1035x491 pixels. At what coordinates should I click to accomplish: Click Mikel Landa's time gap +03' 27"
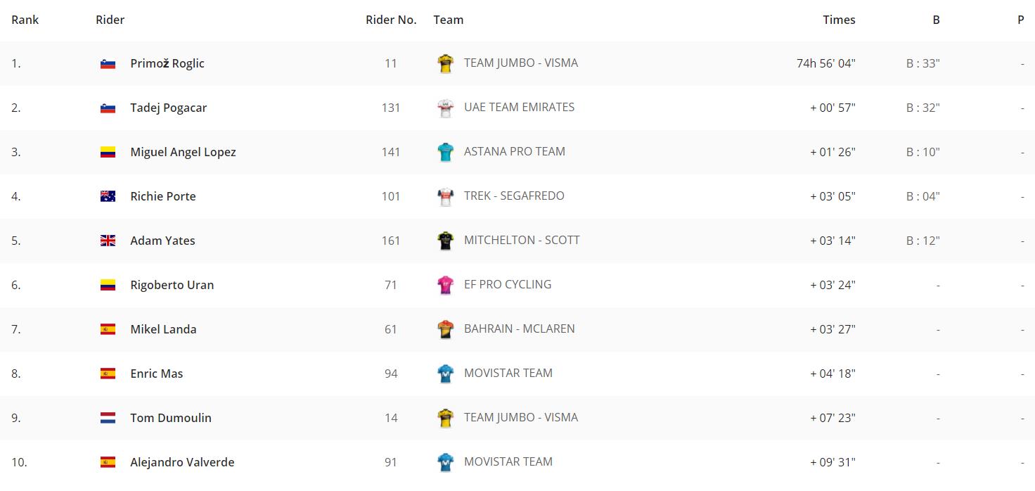832,329
